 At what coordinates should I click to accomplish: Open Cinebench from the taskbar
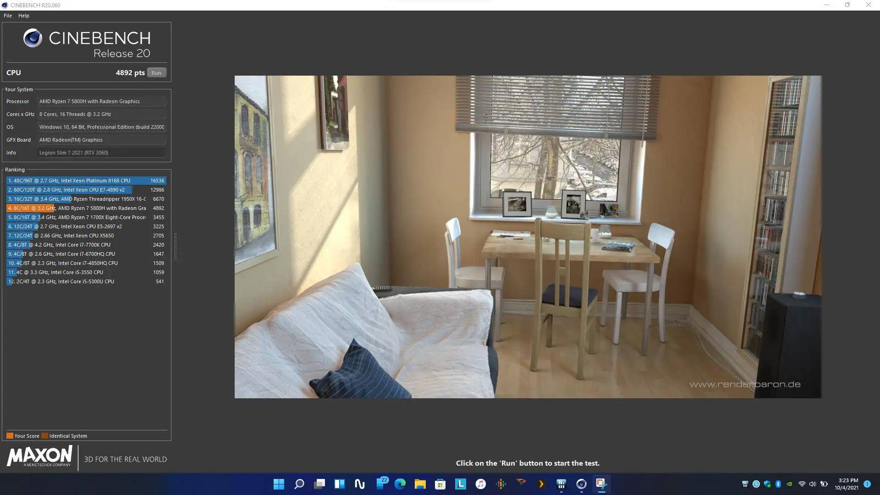coord(581,484)
